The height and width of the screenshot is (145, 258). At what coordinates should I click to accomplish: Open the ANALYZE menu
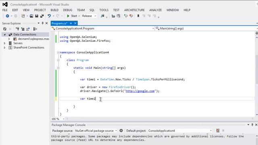156,10
